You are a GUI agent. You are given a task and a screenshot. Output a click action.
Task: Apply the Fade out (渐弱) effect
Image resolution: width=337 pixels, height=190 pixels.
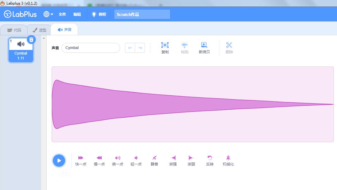(191, 158)
